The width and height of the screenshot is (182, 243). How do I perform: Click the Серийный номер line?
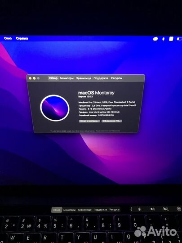96,115
